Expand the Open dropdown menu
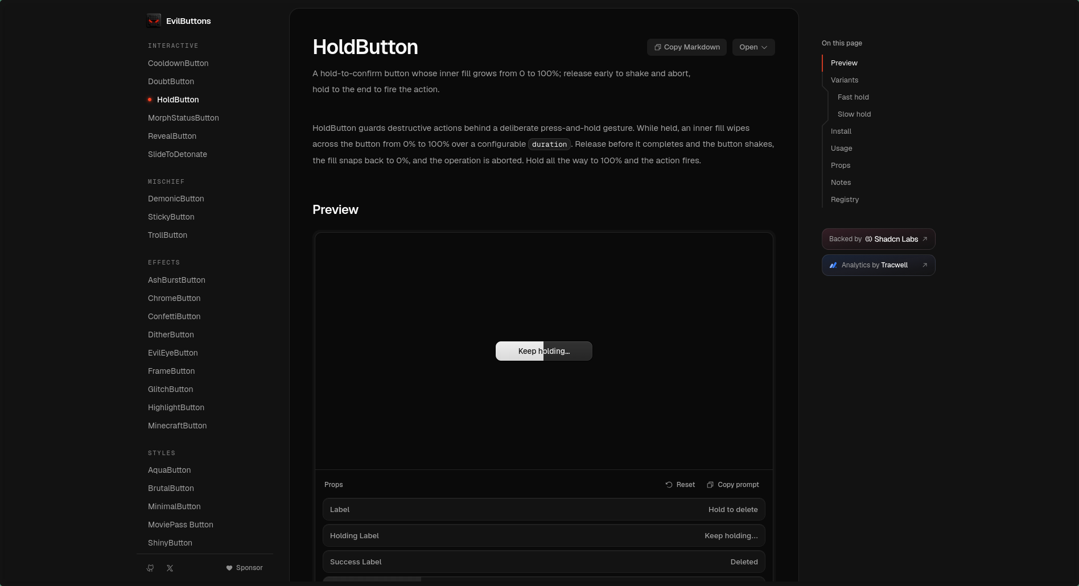 pos(753,47)
